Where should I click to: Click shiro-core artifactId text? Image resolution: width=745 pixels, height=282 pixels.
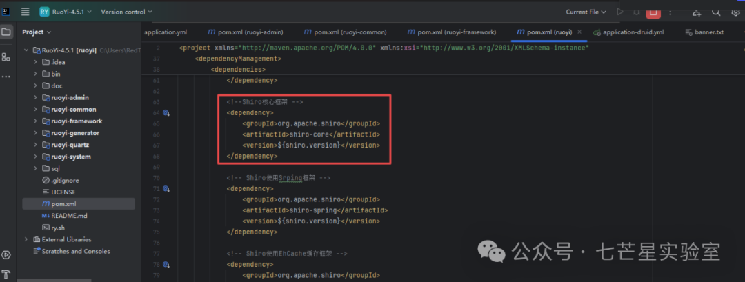pyautogui.click(x=309, y=134)
